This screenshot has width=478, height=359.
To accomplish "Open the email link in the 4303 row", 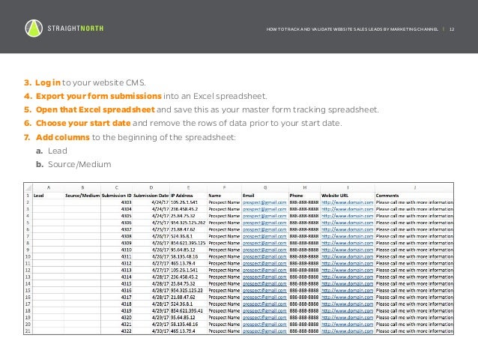I will (264, 202).
